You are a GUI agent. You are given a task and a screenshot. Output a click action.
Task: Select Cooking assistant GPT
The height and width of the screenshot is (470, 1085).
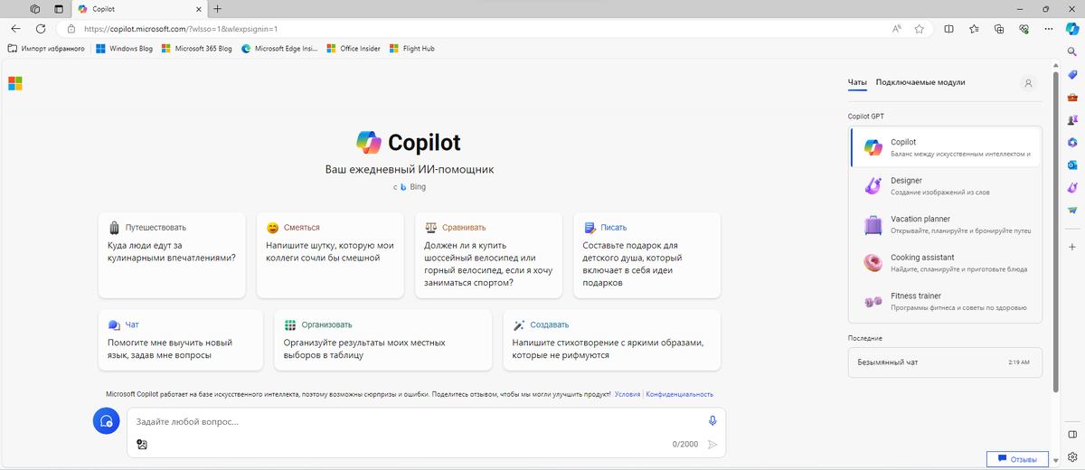[946, 262]
